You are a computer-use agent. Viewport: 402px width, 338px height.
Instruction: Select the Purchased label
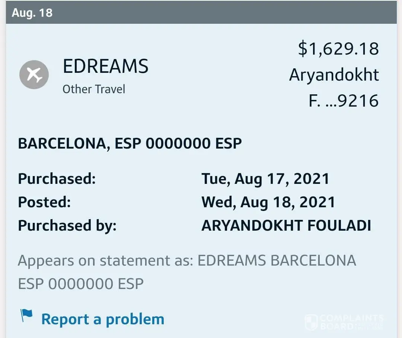click(57, 179)
